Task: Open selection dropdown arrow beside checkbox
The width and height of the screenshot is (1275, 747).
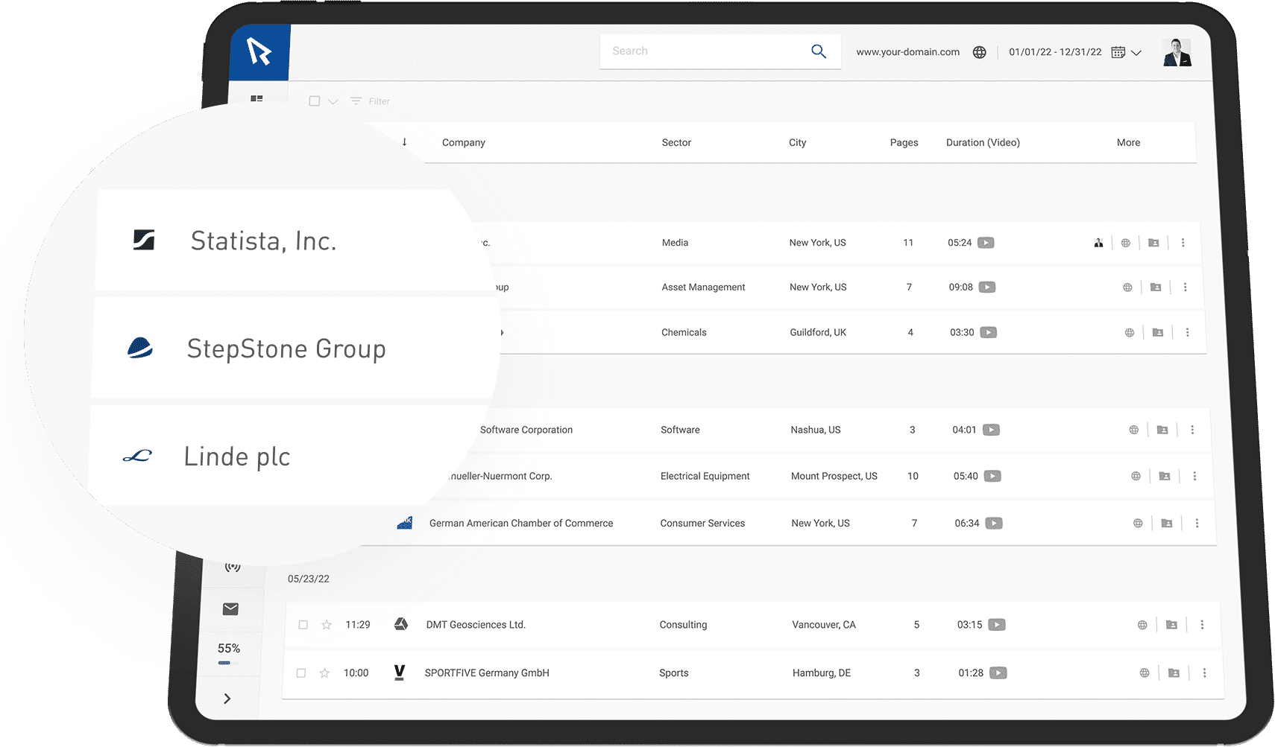Action: [x=333, y=102]
